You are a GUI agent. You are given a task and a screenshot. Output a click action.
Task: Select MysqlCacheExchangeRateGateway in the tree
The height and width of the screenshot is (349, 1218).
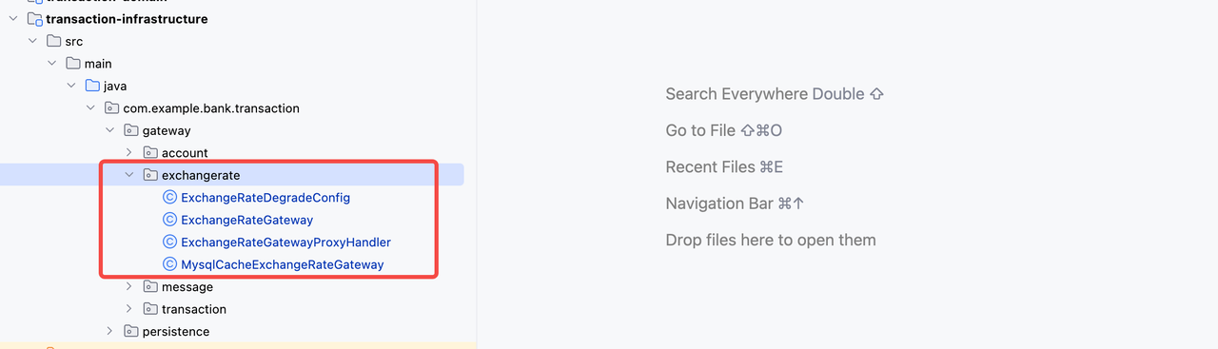point(283,264)
